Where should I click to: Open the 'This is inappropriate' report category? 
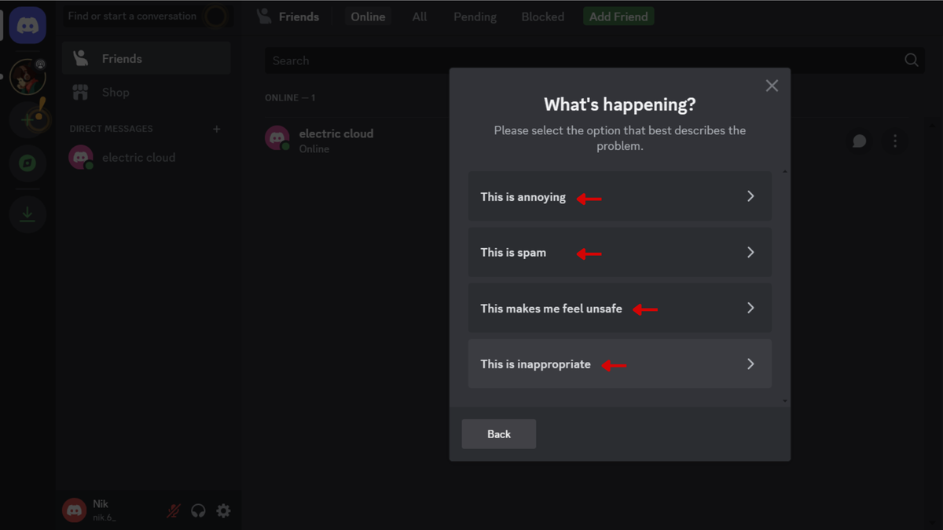(619, 364)
